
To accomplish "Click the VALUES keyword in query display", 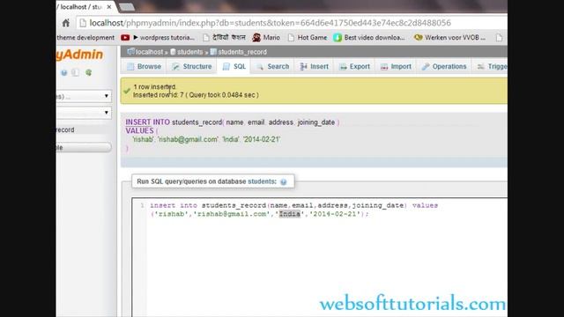I will pyautogui.click(x=139, y=131).
